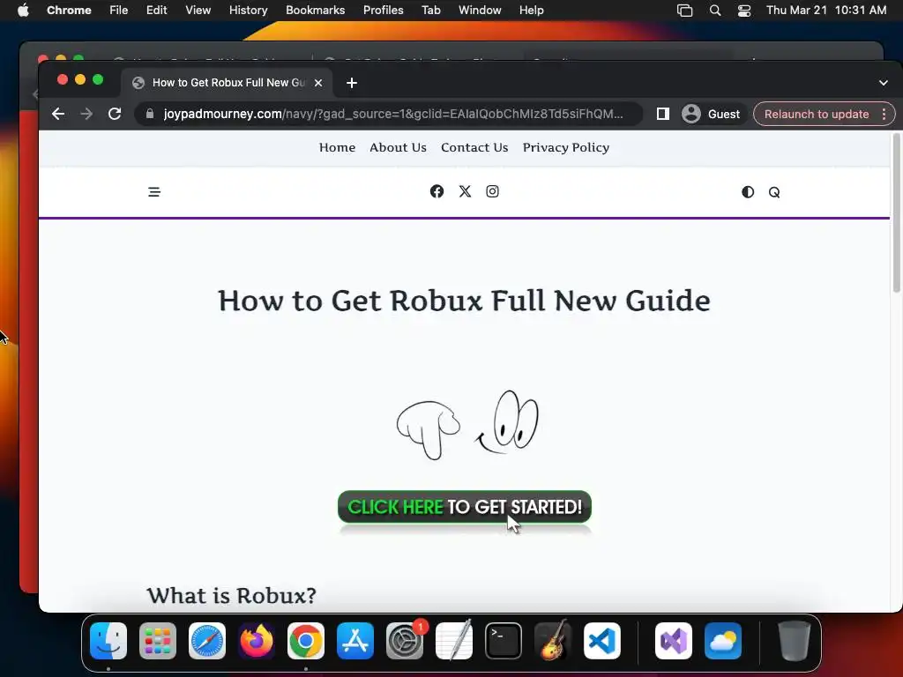This screenshot has height=677, width=903.
Task: Click the browser forward arrow
Action: [86, 114]
